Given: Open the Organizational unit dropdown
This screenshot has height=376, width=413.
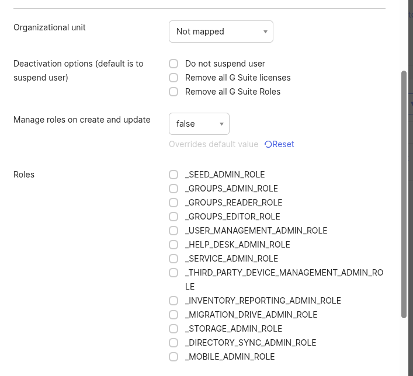Looking at the screenshot, I should pos(220,32).
